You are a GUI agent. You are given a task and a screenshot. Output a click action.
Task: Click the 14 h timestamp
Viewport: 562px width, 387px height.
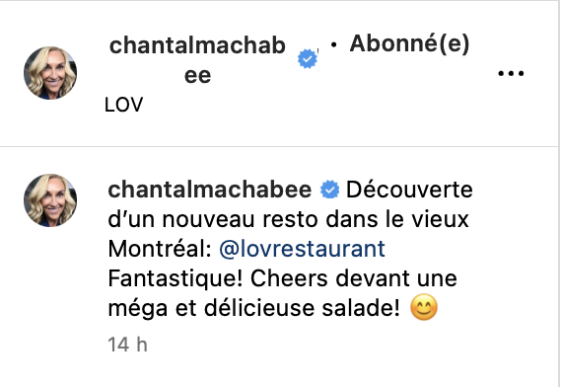pos(127,345)
